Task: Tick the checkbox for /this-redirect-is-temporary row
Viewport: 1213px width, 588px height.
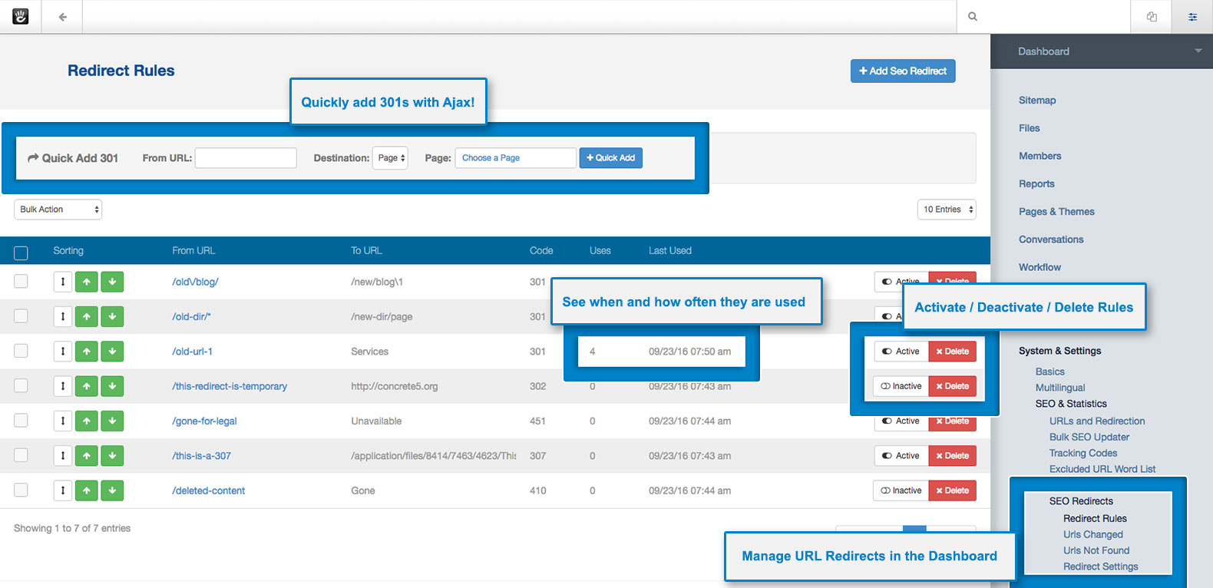Action: tap(21, 385)
